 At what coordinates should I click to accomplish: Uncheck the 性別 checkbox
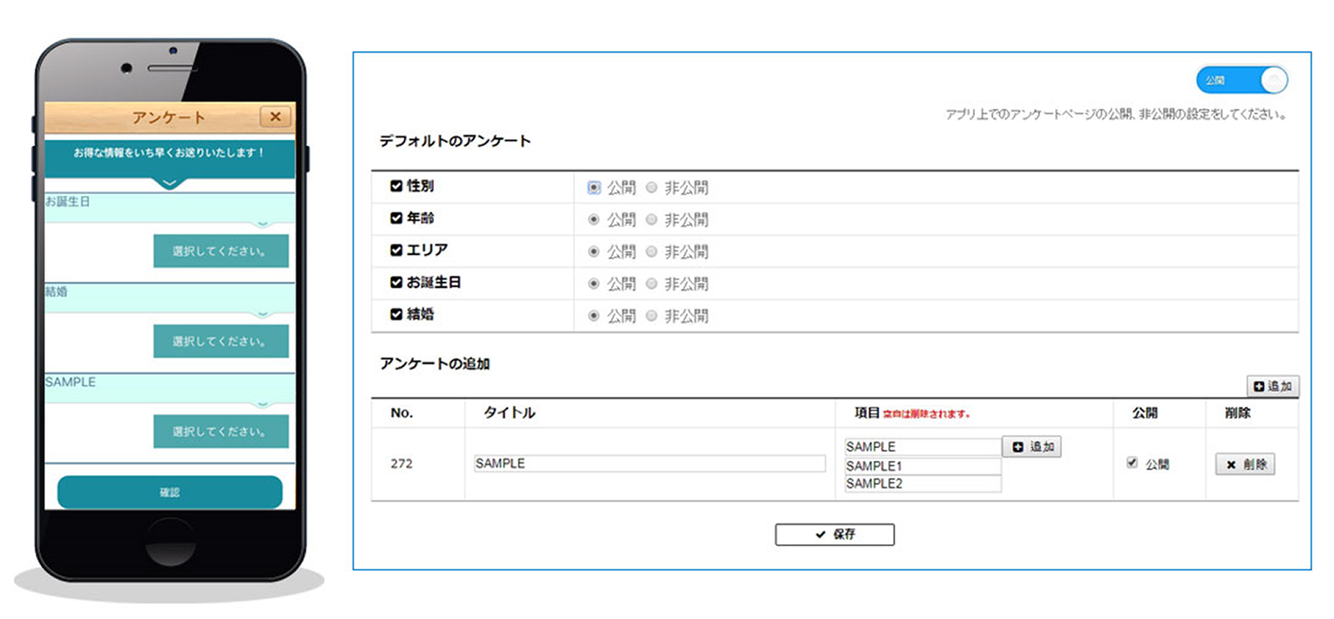pyautogui.click(x=395, y=185)
